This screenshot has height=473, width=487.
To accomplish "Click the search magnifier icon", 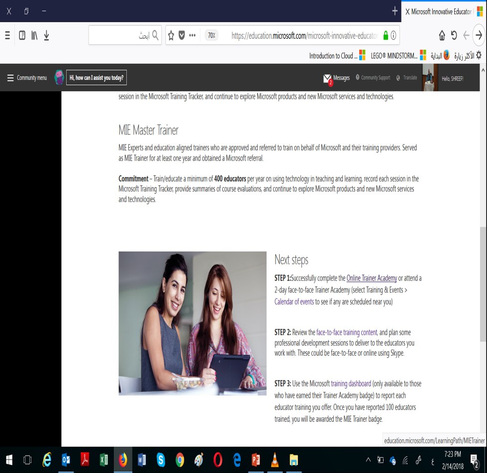I will click(x=155, y=35).
